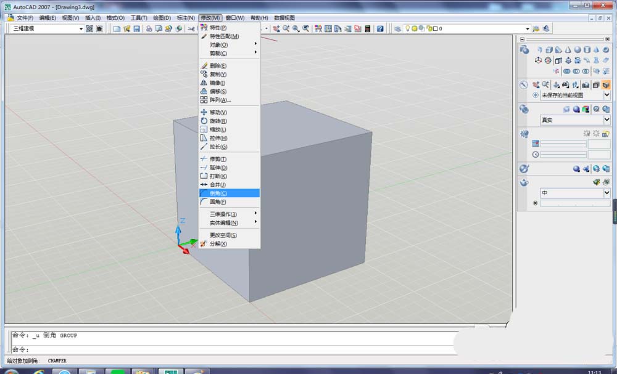
Task: Expand the 实体编辑(N) submenu
Action: tap(230, 223)
